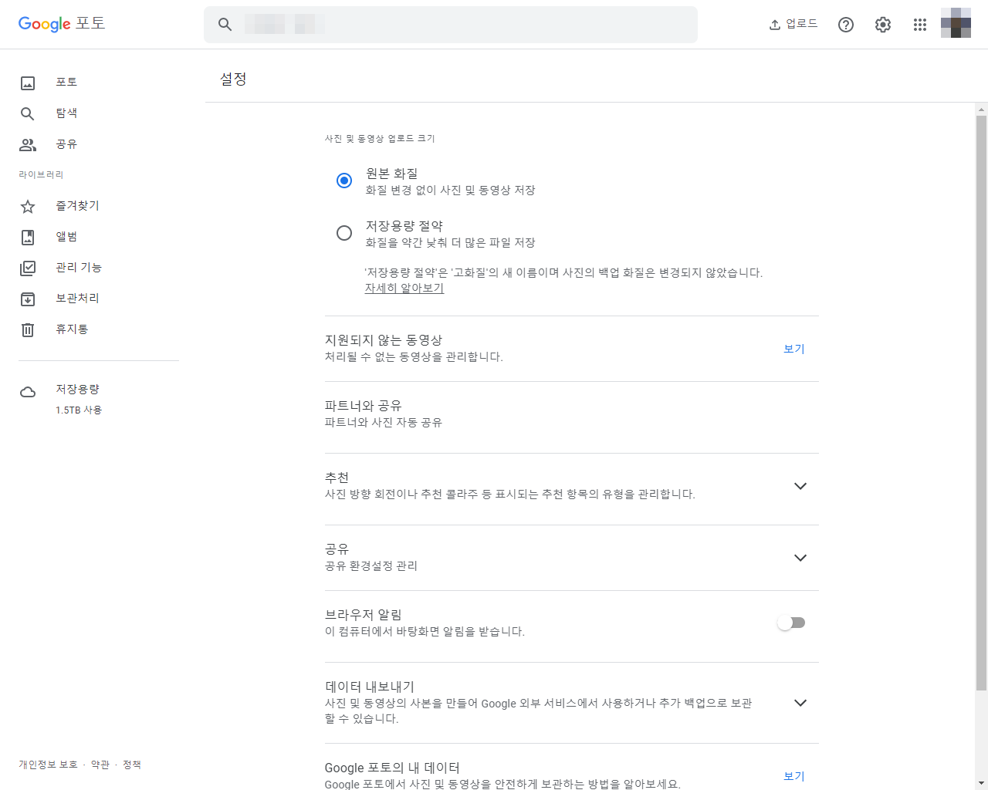This screenshot has height=790, width=988.
Task: Click the 저장용량 cloud icon
Action: [28, 392]
